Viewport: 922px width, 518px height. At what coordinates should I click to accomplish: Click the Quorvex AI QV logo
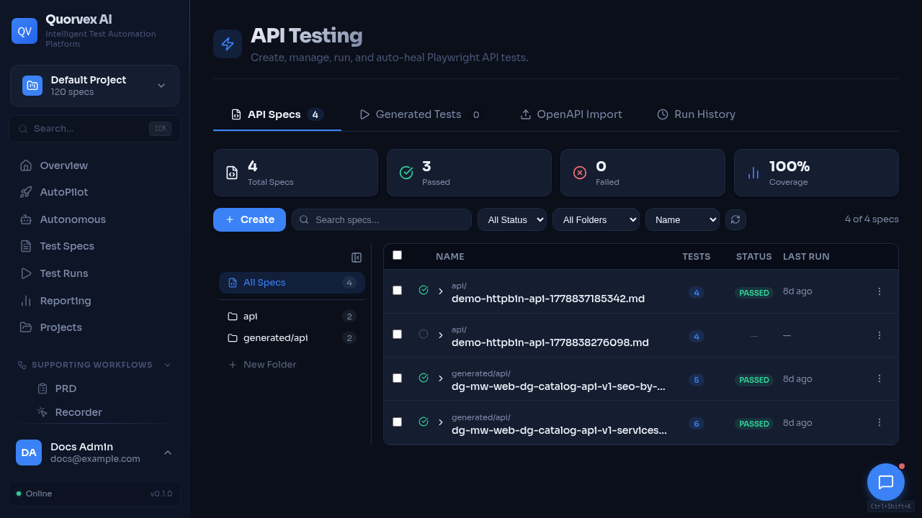click(24, 31)
